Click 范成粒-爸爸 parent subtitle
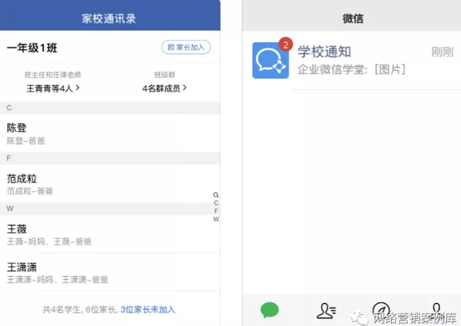The image size is (461, 326). click(x=30, y=191)
